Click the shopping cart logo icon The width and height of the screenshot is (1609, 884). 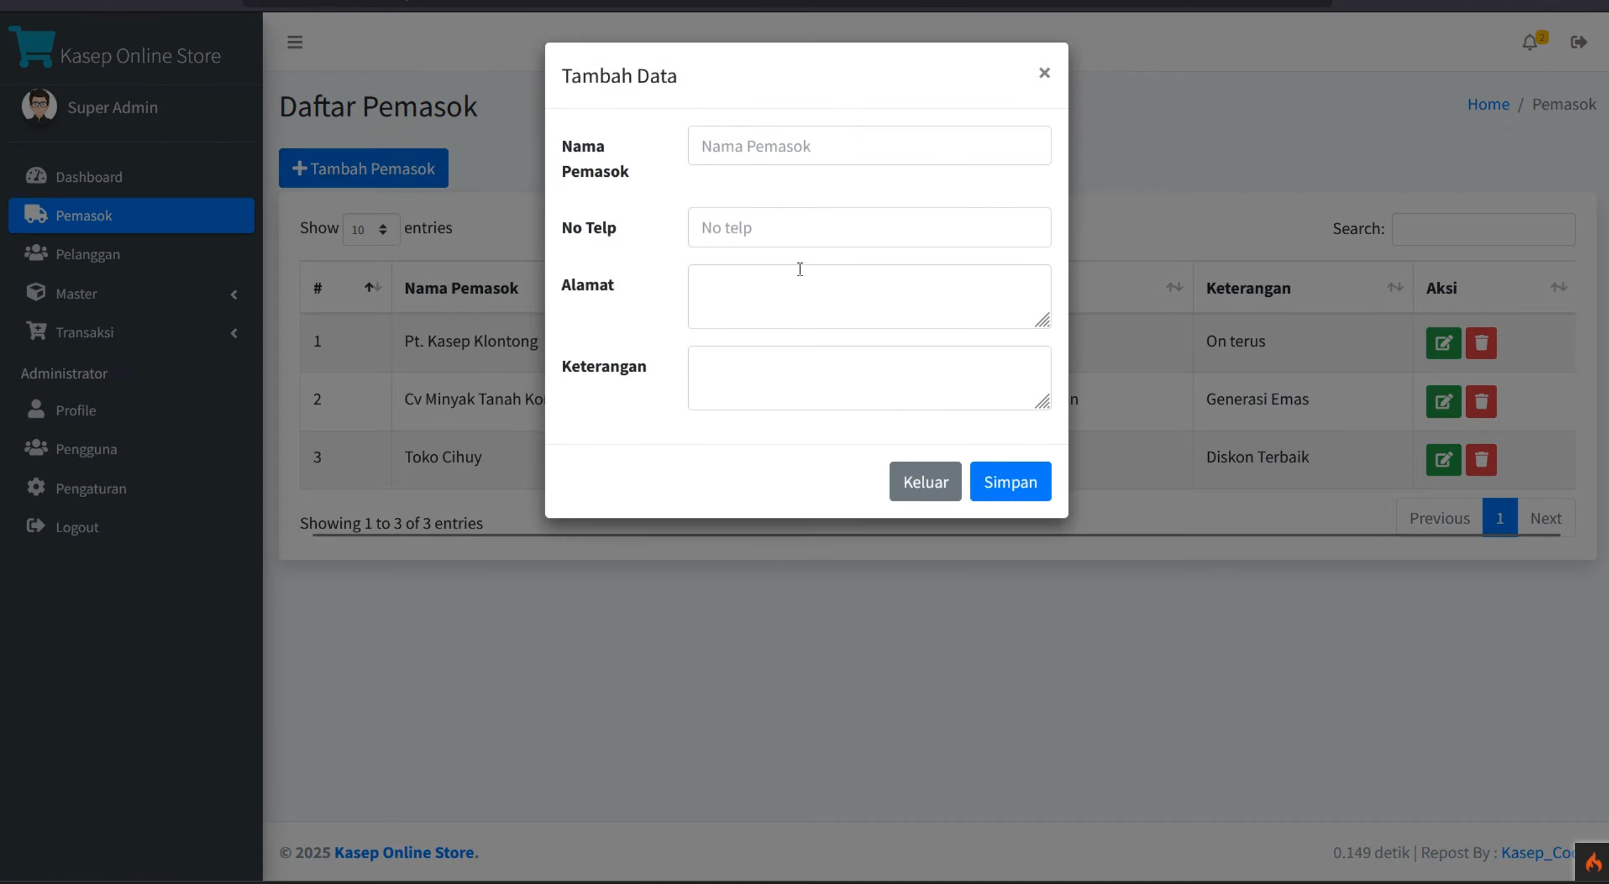[x=32, y=46]
